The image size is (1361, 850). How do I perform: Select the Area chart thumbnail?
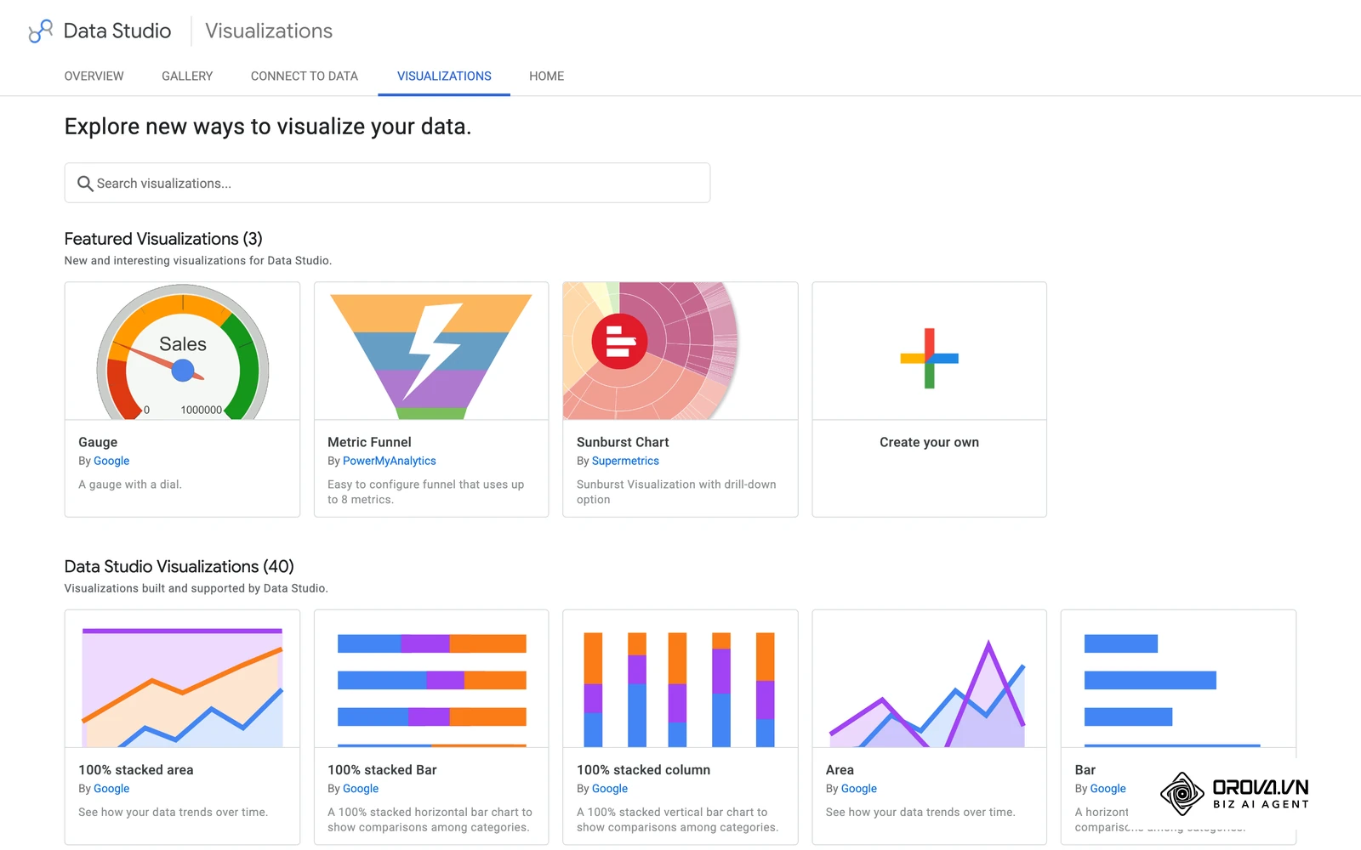pos(929,679)
